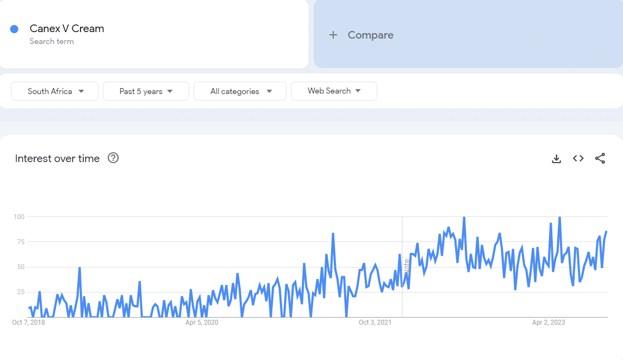
Task: Click the 75 value on the y-axis
Action: (21, 242)
